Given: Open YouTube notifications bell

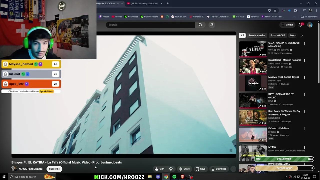Looking at the screenshot, I should point(300,25).
